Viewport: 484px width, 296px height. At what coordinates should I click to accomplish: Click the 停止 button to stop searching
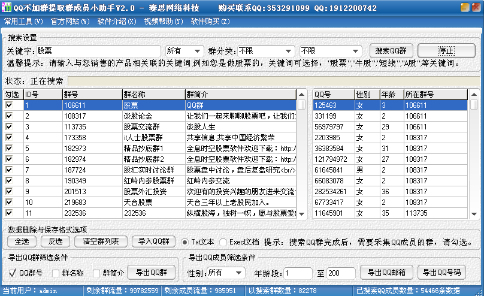446,51
